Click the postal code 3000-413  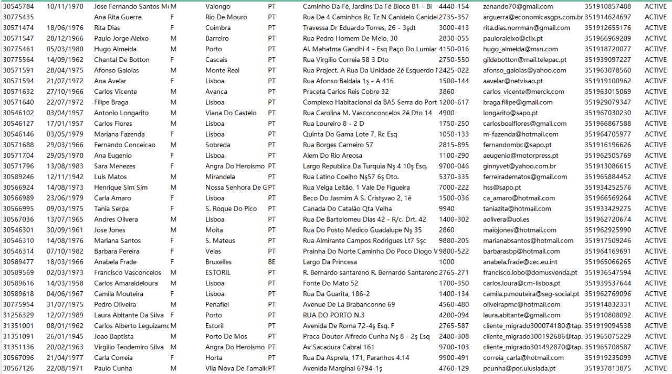coord(454,28)
